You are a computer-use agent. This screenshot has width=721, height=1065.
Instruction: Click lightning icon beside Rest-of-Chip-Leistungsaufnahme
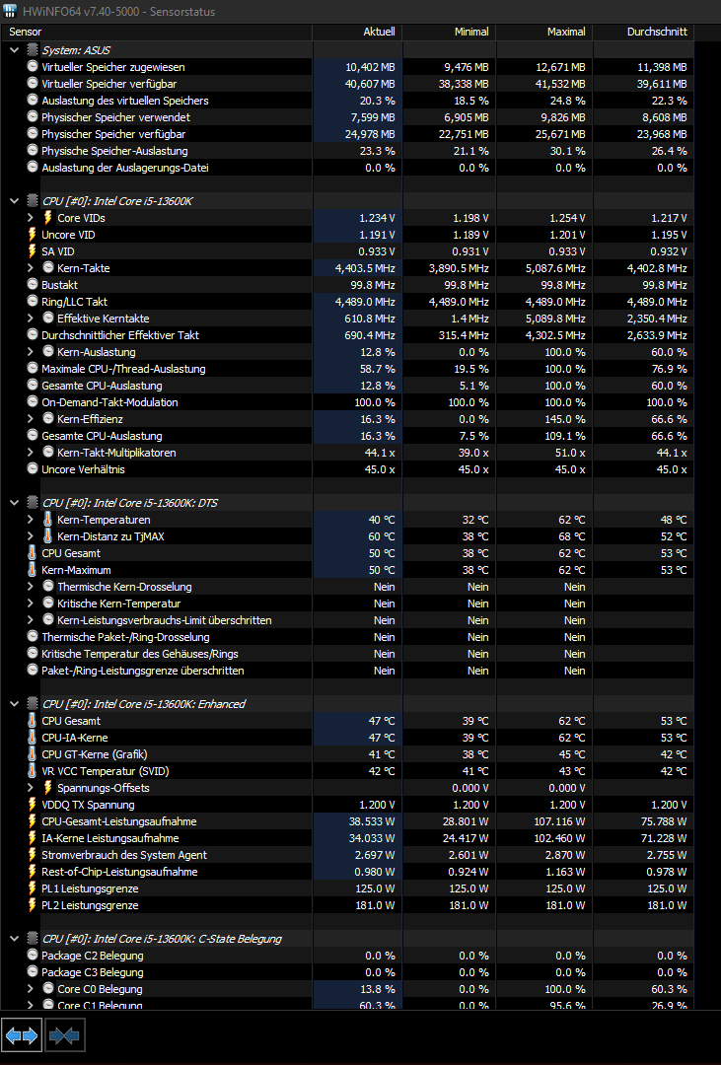coord(32,872)
